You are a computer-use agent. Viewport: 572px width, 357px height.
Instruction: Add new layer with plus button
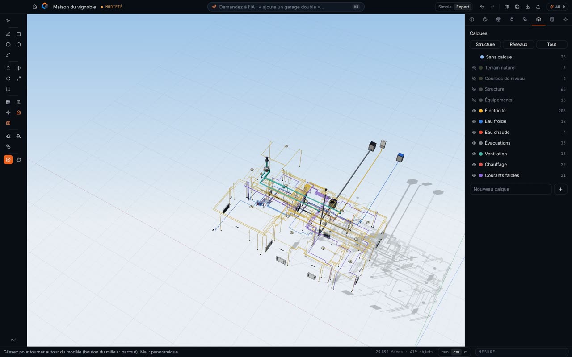[x=560, y=189]
